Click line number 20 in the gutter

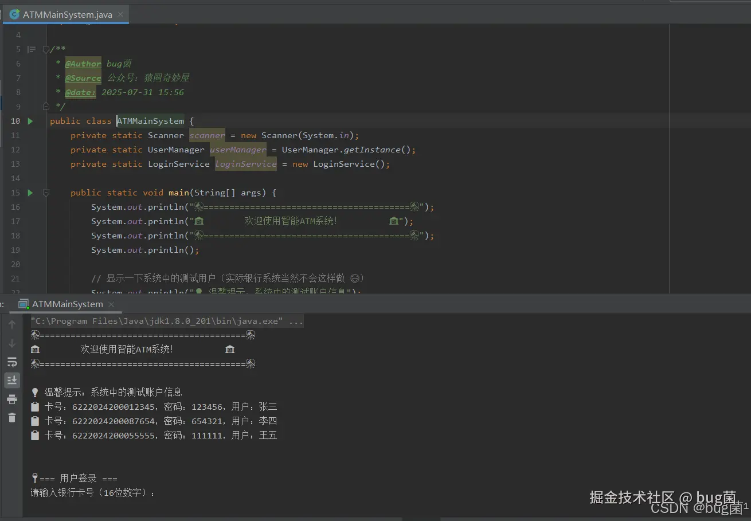(x=15, y=264)
